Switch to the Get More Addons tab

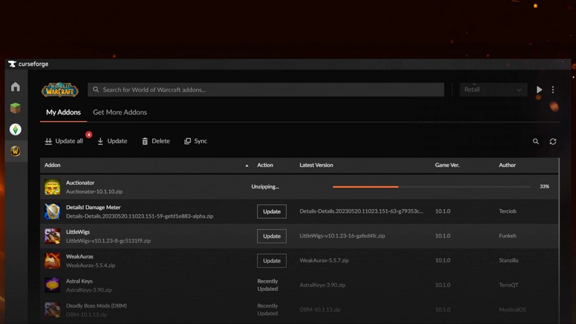coord(120,112)
